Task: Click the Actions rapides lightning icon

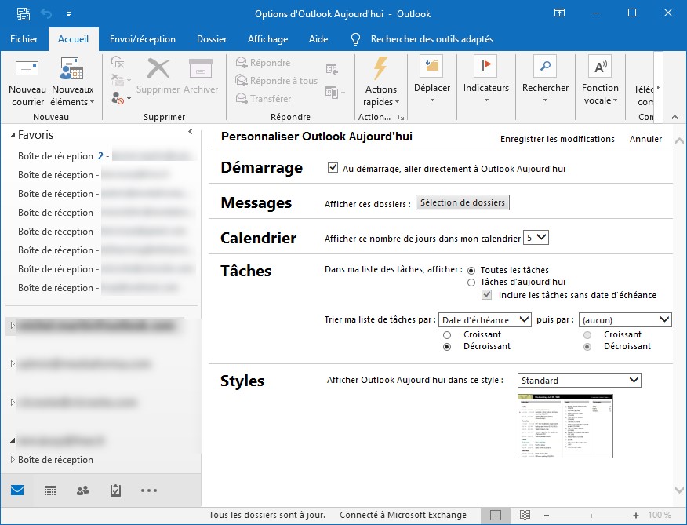Action: 380,69
